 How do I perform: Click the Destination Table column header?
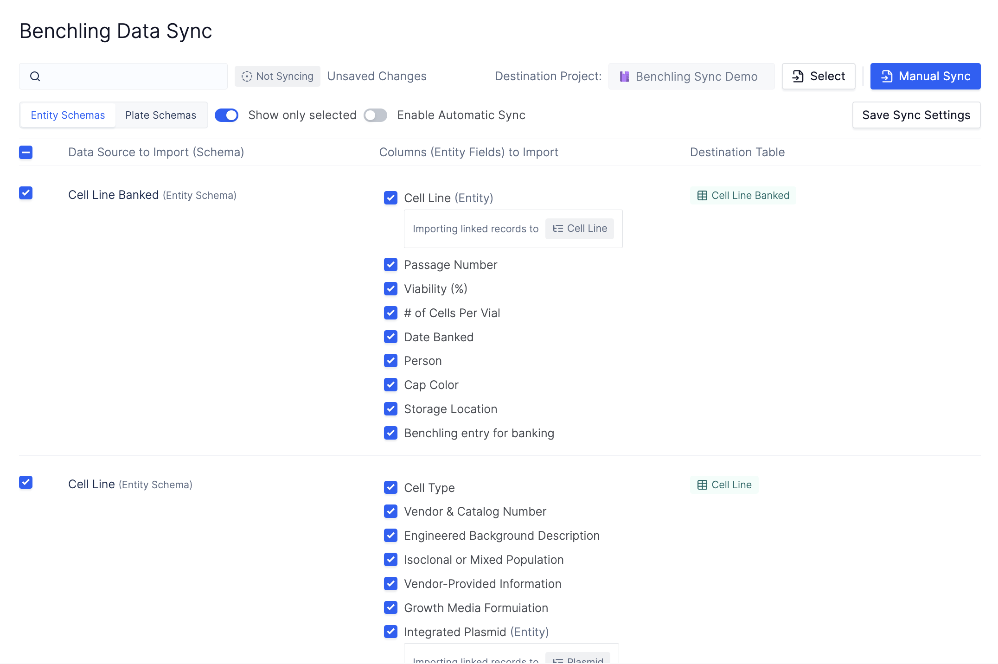click(x=737, y=153)
